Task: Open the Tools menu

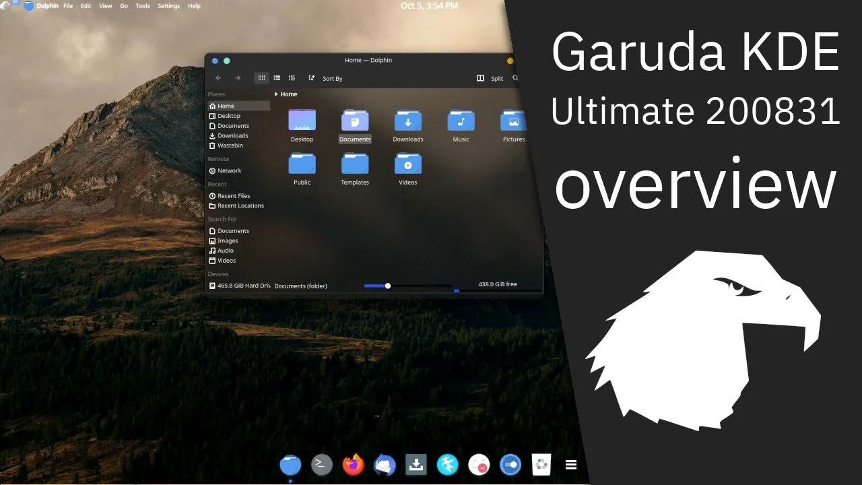Action: pos(143,6)
